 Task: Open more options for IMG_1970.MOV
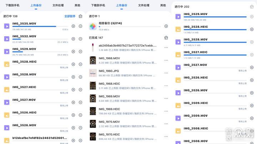click(x=166, y=124)
